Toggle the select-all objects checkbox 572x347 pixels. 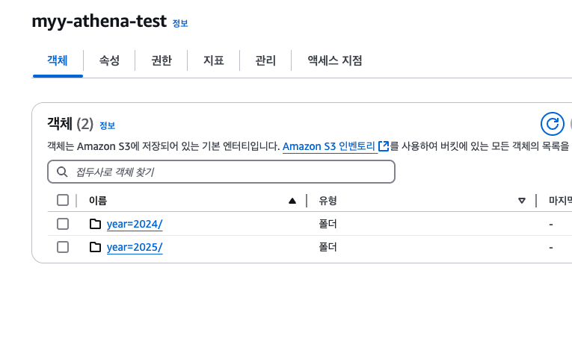pyautogui.click(x=63, y=200)
